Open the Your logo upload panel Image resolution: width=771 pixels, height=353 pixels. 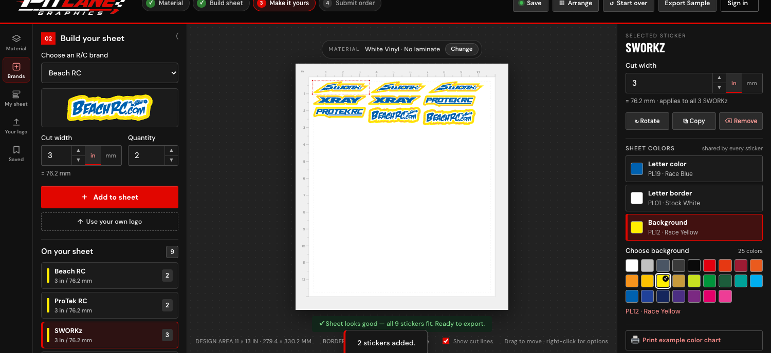(x=16, y=126)
